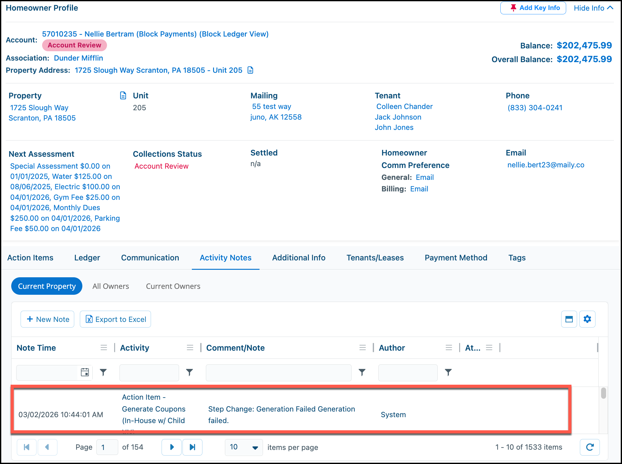Switch to the Ledger tab
Image resolution: width=622 pixels, height=464 pixels.
(x=87, y=258)
